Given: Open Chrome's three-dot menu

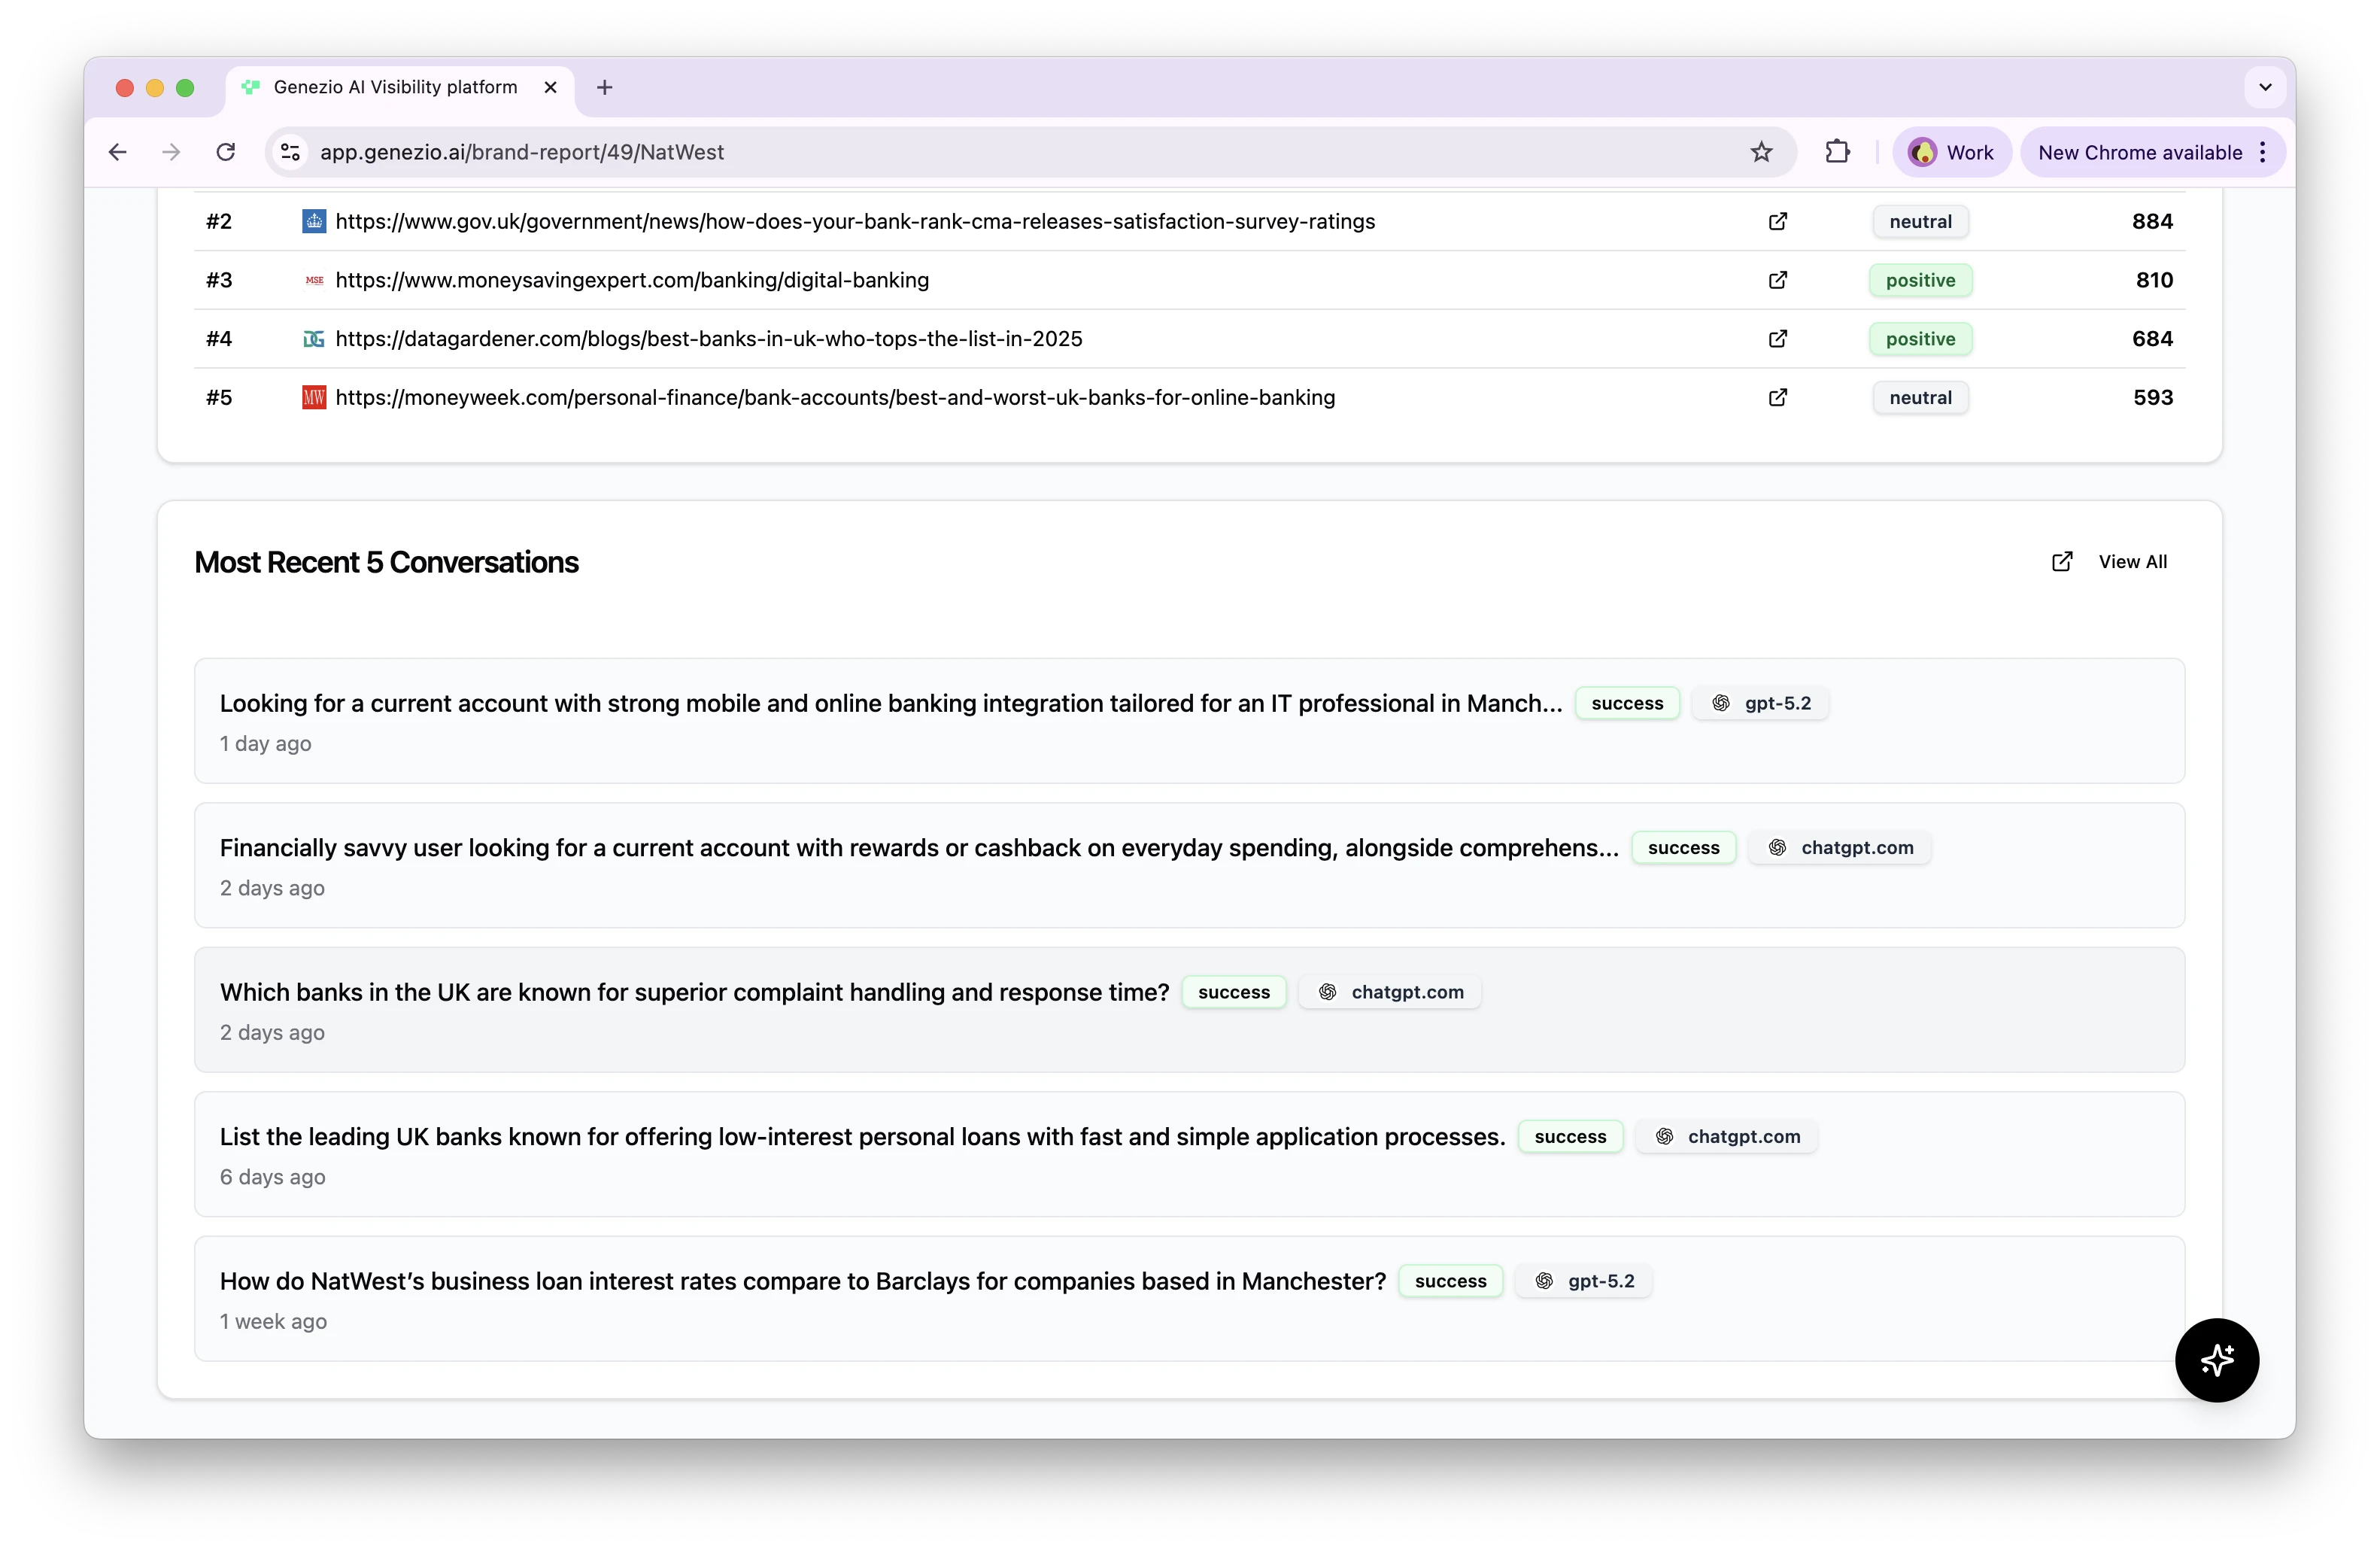Looking at the screenshot, I should [2263, 152].
